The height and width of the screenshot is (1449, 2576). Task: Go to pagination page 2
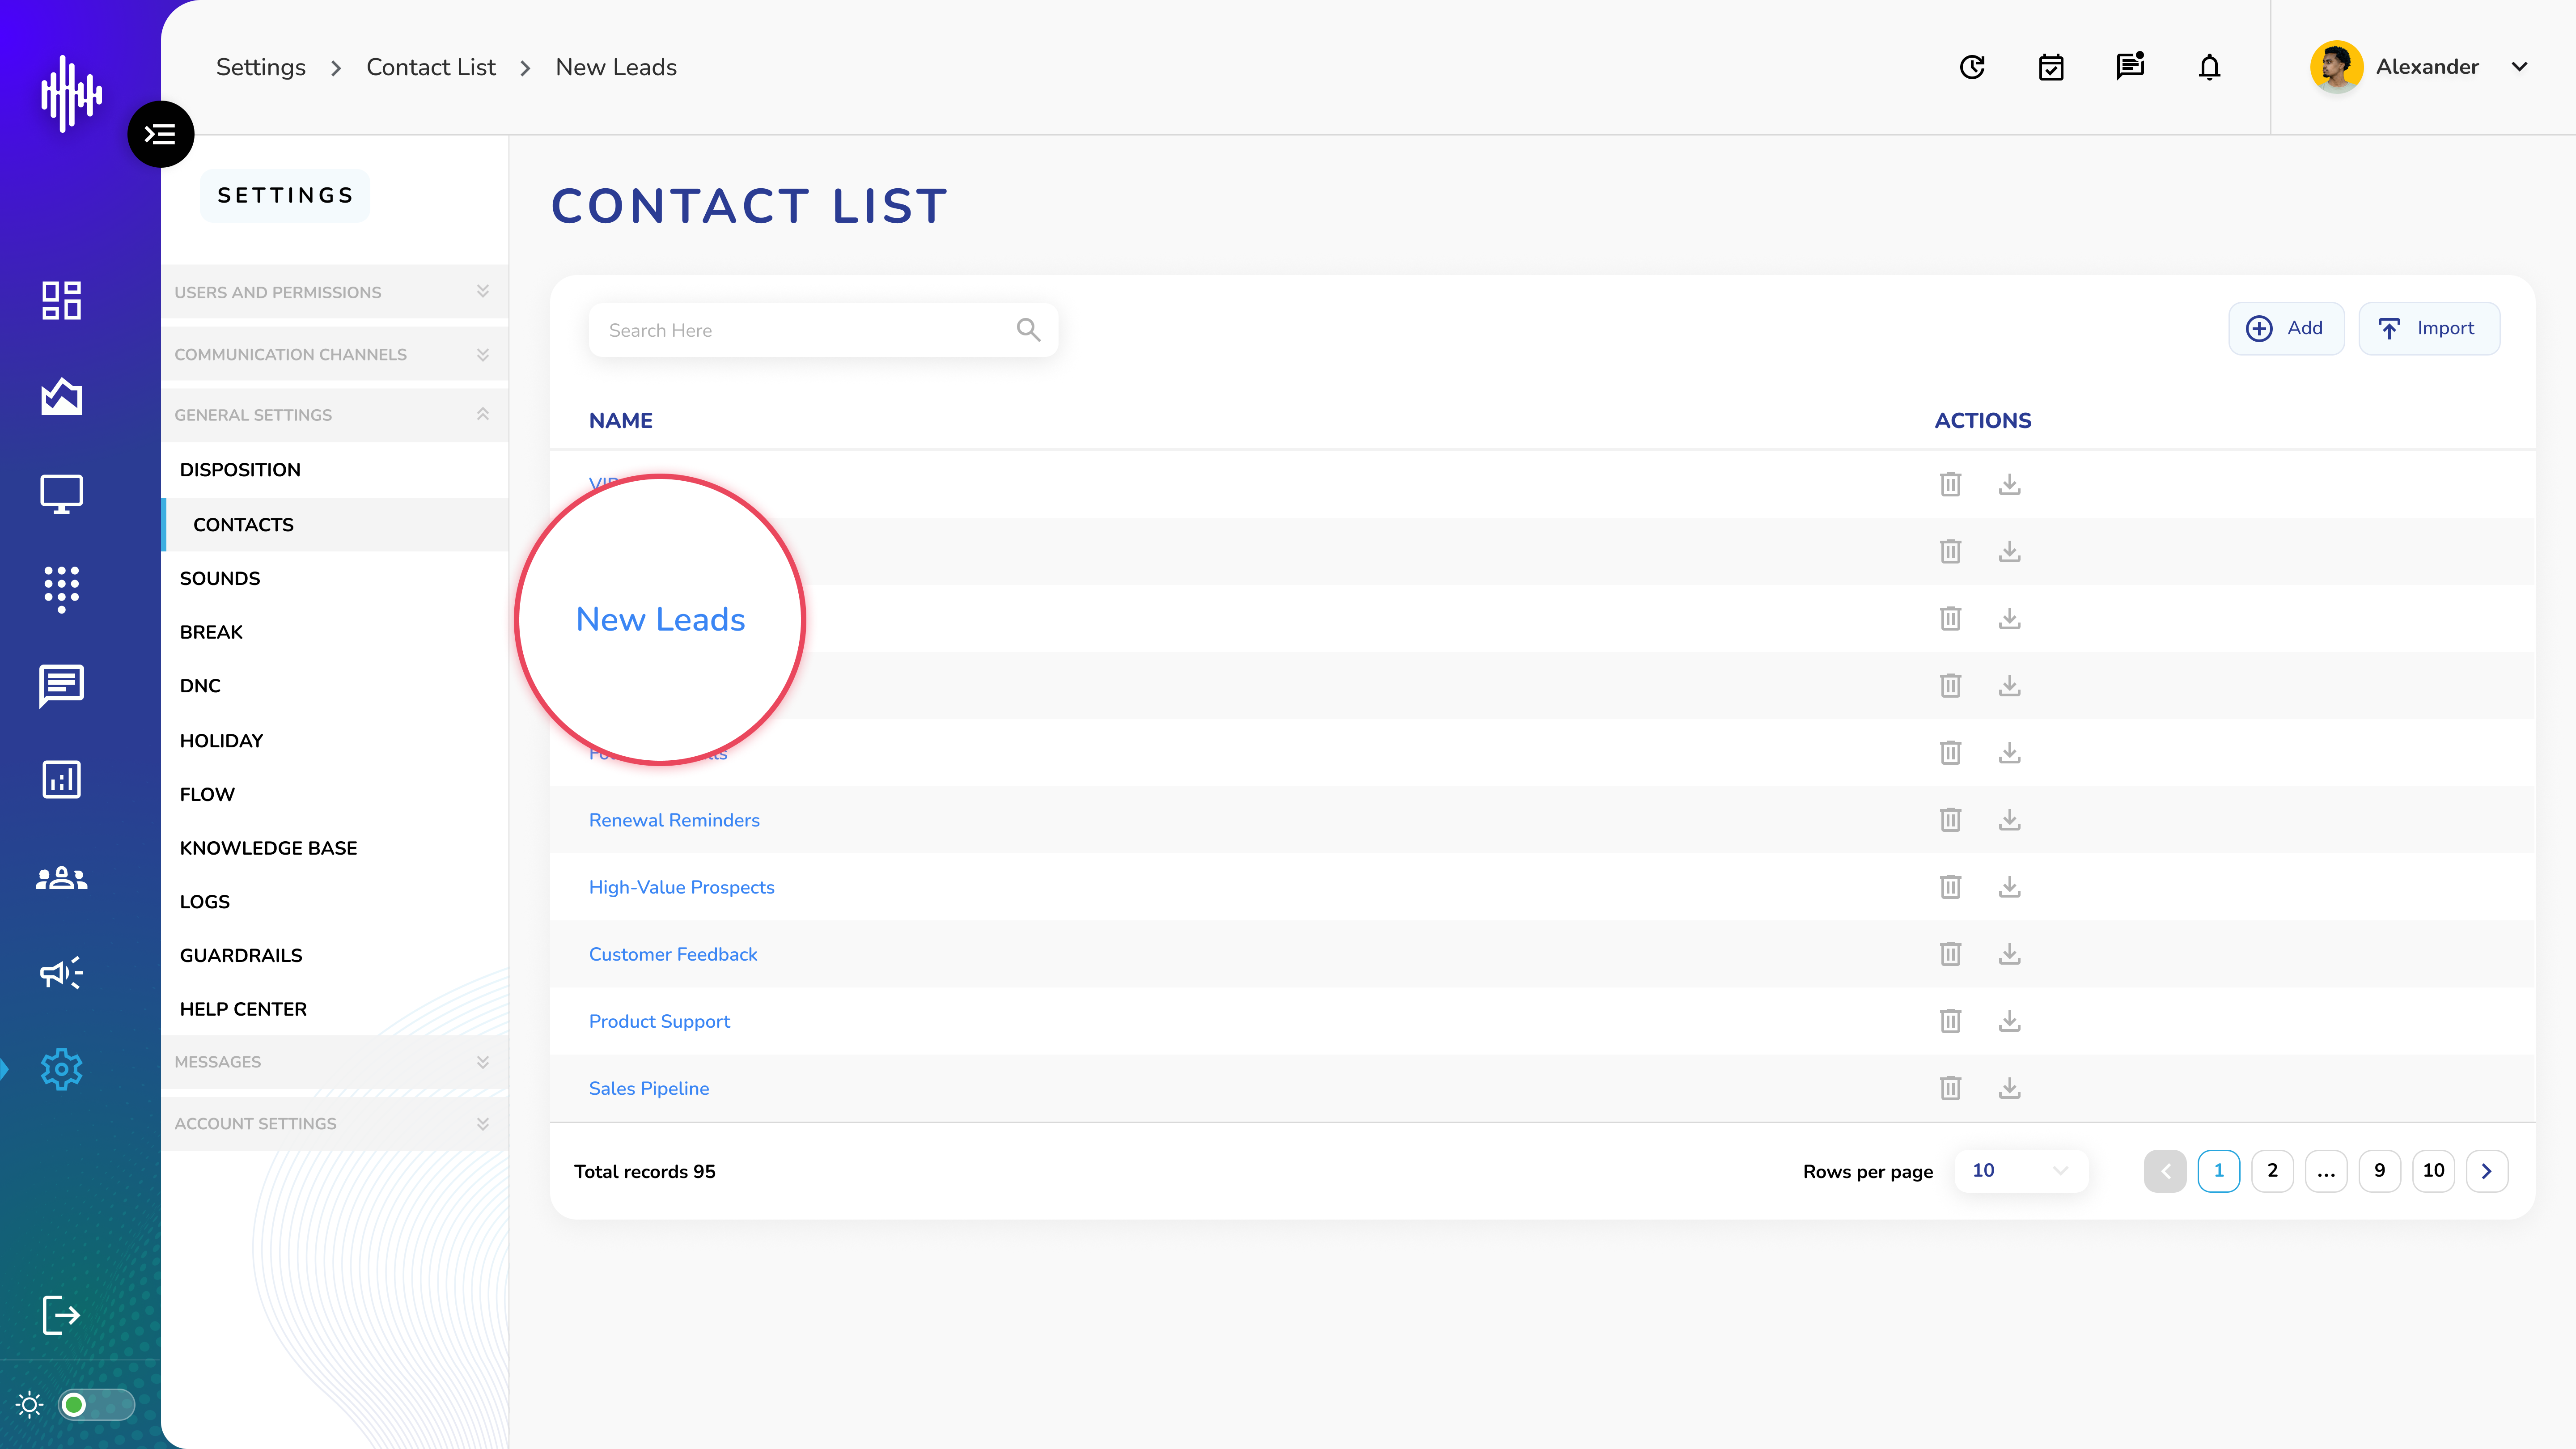click(2272, 1170)
